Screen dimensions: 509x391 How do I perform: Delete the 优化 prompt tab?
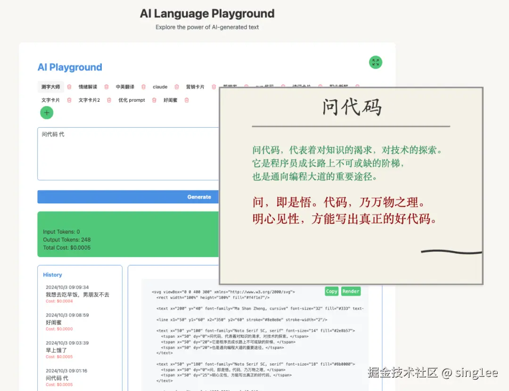[x=154, y=100]
